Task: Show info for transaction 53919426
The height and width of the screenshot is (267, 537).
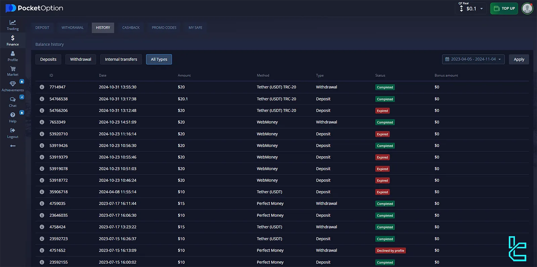Action: tap(42, 145)
